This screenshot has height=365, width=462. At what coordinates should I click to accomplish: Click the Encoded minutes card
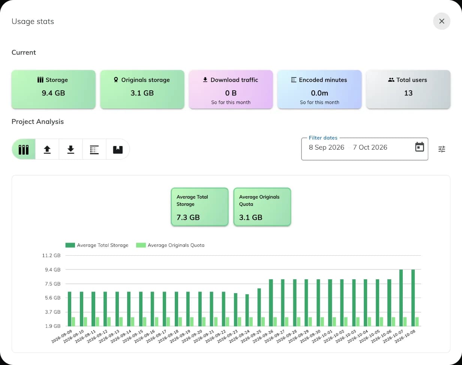[319, 89]
